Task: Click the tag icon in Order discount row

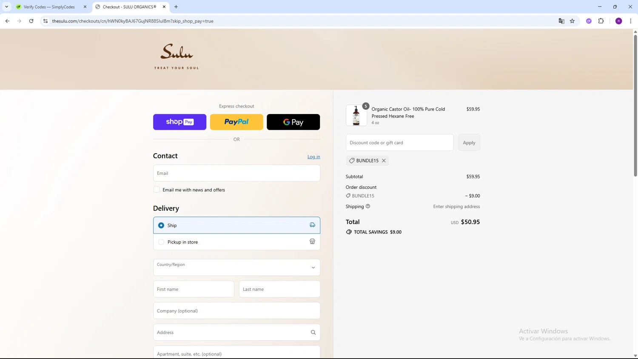Action: click(348, 196)
